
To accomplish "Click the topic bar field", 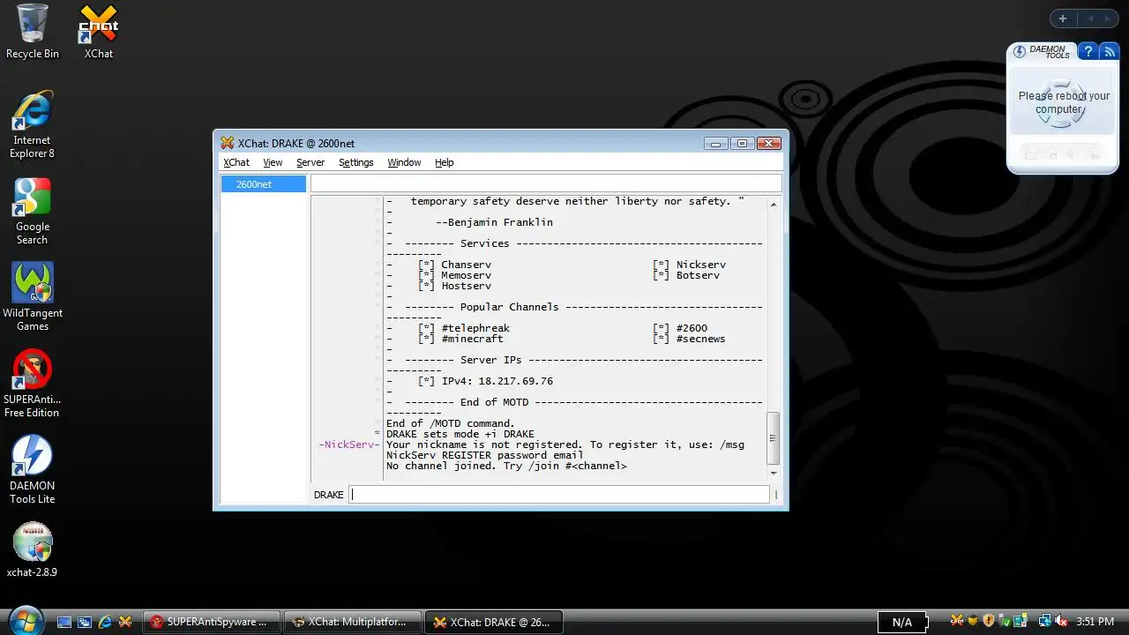I will [546, 183].
